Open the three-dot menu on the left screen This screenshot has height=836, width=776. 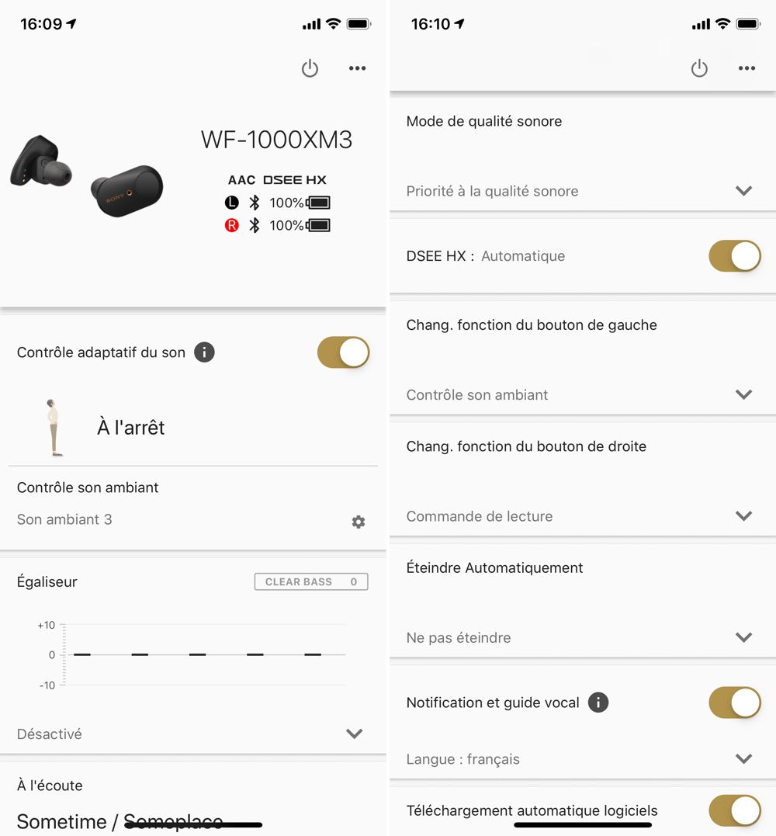(357, 68)
